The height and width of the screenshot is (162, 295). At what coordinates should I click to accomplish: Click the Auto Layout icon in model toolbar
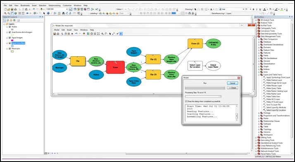88,33
